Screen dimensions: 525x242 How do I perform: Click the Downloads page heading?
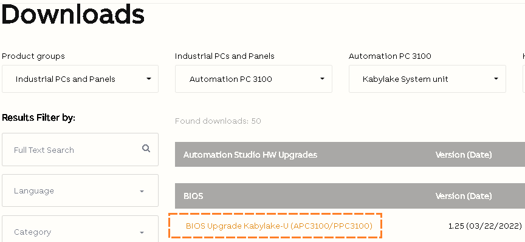(x=73, y=15)
